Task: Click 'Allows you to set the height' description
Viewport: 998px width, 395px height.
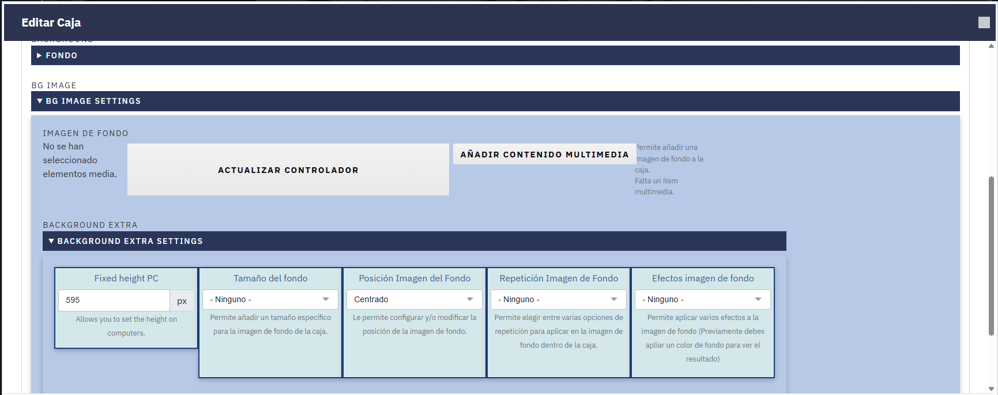Action: pos(126,326)
